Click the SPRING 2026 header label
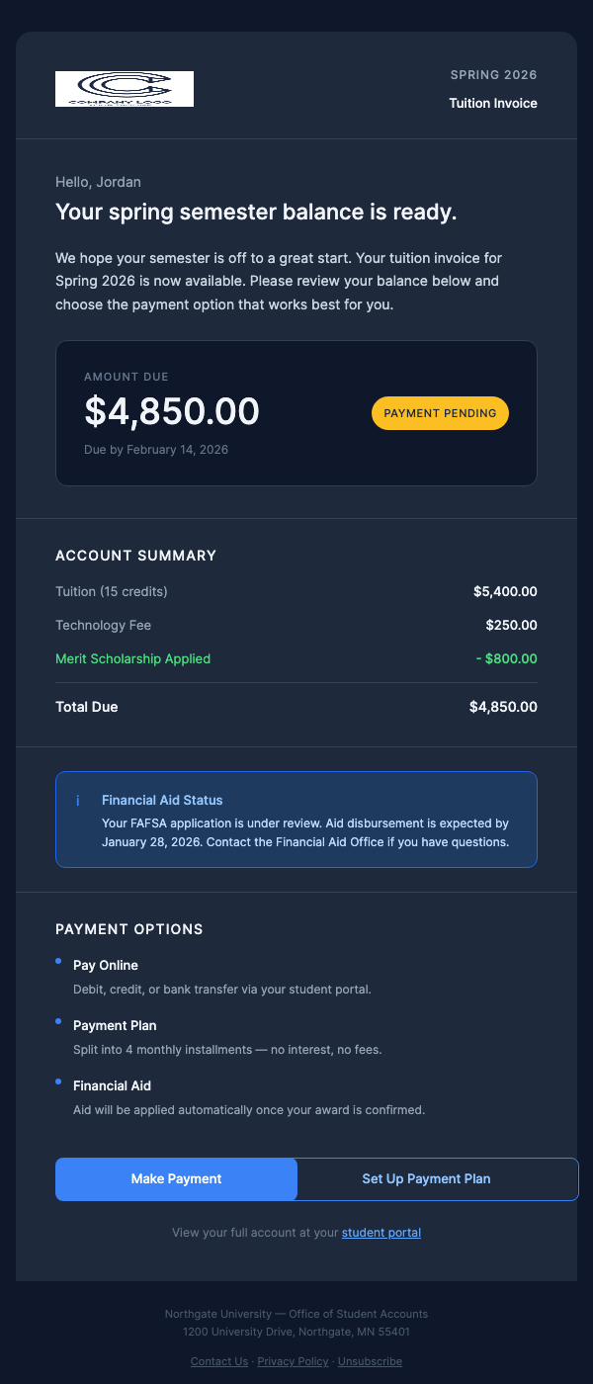The height and width of the screenshot is (1384, 593). pos(493,74)
